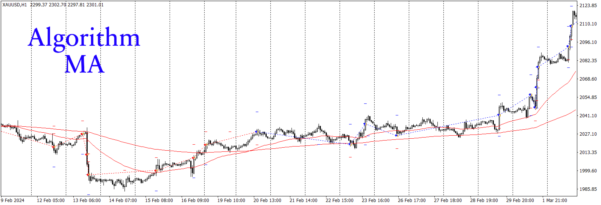Click the price label 2110.10
This screenshot has width=601, height=205.
tap(588, 24)
